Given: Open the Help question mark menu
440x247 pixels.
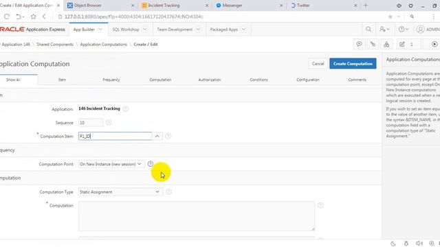Looking at the screenshot, I should [404, 29].
